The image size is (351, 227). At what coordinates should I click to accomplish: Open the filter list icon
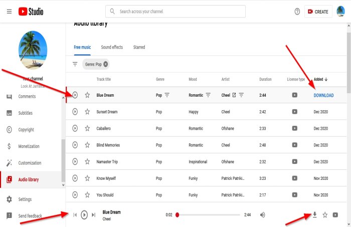pyautogui.click(x=75, y=64)
